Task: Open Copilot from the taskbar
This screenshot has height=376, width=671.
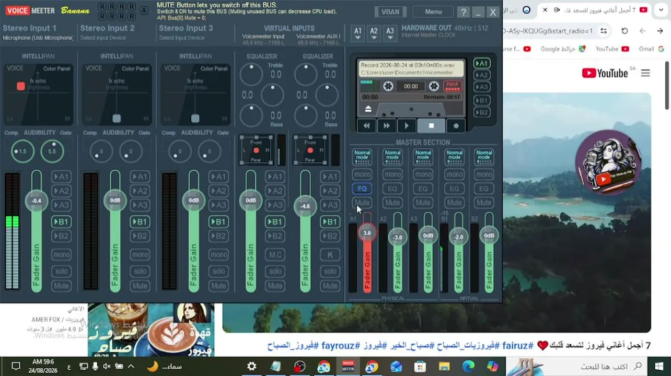Action: (492, 367)
